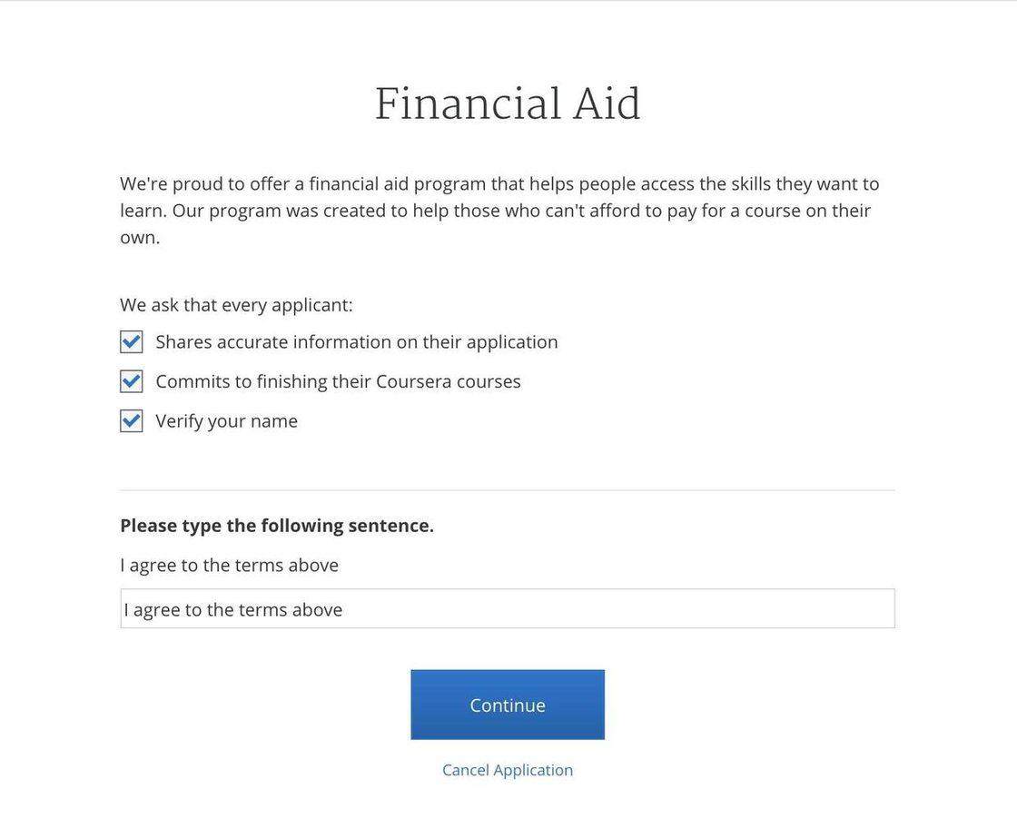Click 'Our program was created' in the intro text

pos(279,211)
